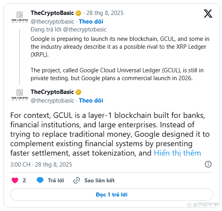Click "Sao liên kết" copy link text
This screenshot has height=211, width=222.
click(x=99, y=180)
